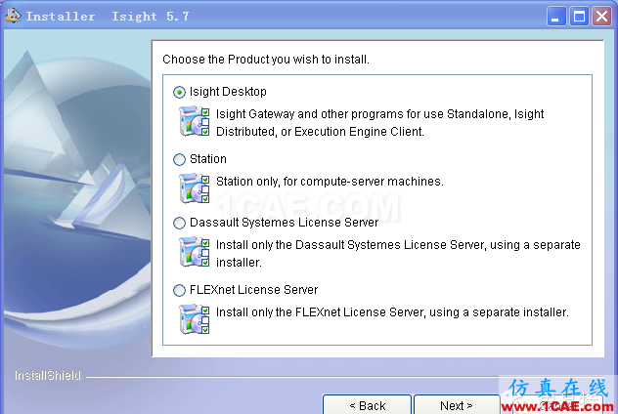Click 'Install only the FLEXnet License Server' description
Image resolution: width=618 pixels, height=414 pixels.
[x=392, y=312]
